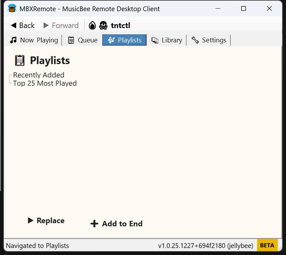Viewport: 286px width, 255px height.
Task: Open the Settings tab
Action: tap(208, 40)
